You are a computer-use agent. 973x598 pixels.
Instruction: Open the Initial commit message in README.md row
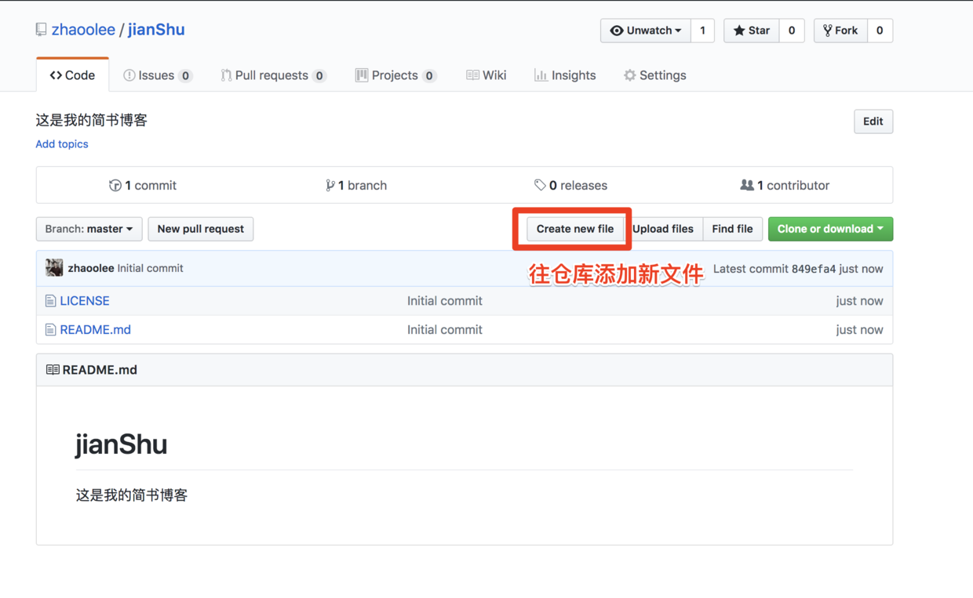click(x=445, y=330)
